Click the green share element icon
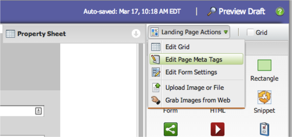Screen dimensions: 292x137 tap(171, 129)
